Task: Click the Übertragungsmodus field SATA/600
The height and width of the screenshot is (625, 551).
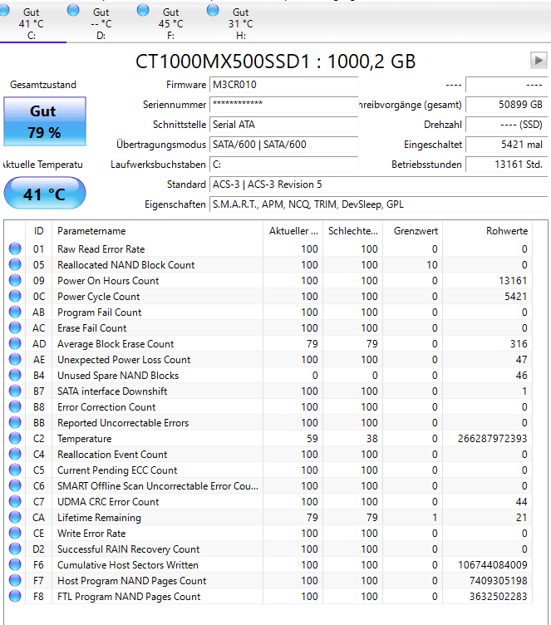Action: pos(284,145)
